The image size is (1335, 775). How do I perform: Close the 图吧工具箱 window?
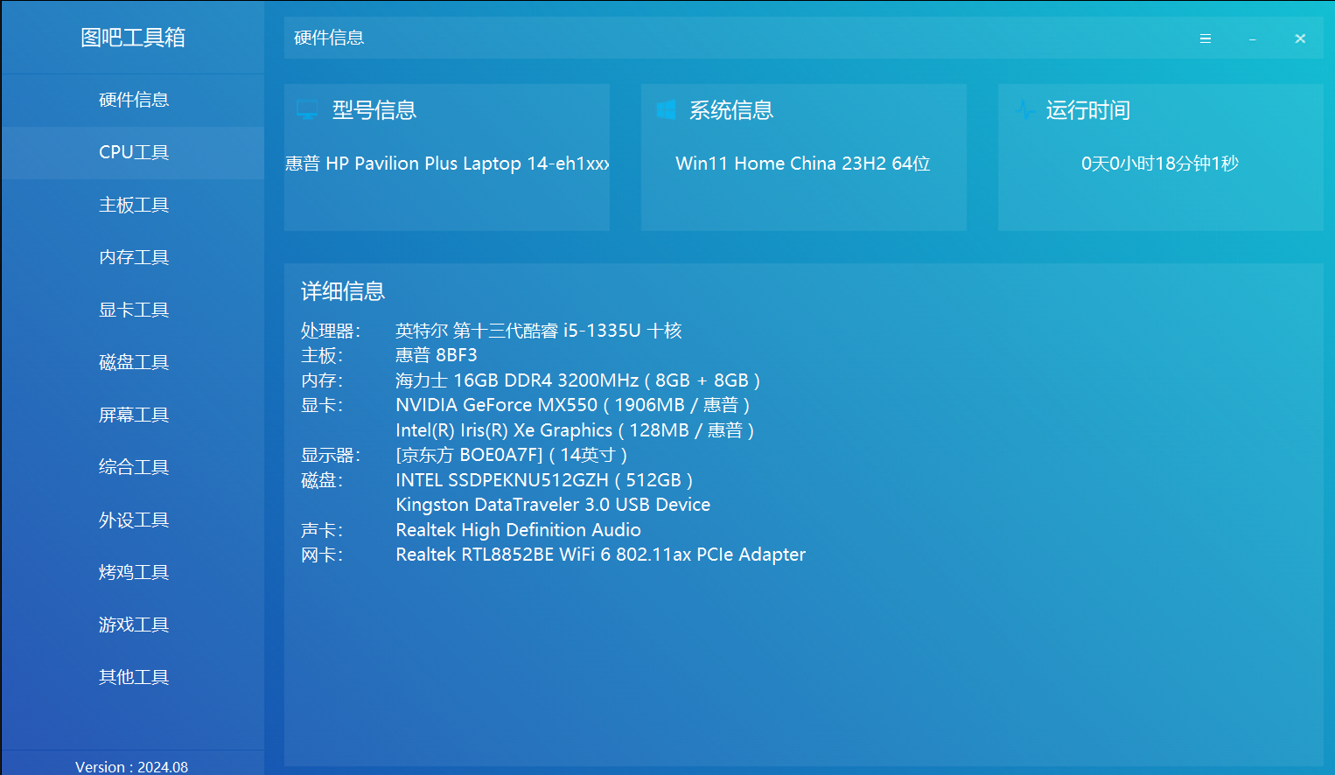click(x=1300, y=38)
